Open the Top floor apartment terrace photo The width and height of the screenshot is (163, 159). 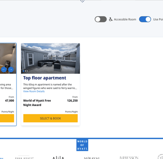pyautogui.click(x=50, y=58)
